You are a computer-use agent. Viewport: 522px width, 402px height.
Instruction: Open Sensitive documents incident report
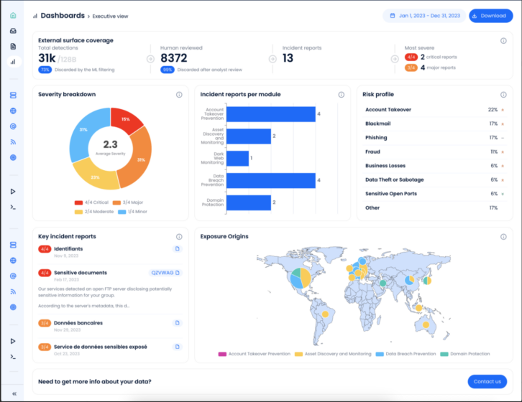click(81, 273)
